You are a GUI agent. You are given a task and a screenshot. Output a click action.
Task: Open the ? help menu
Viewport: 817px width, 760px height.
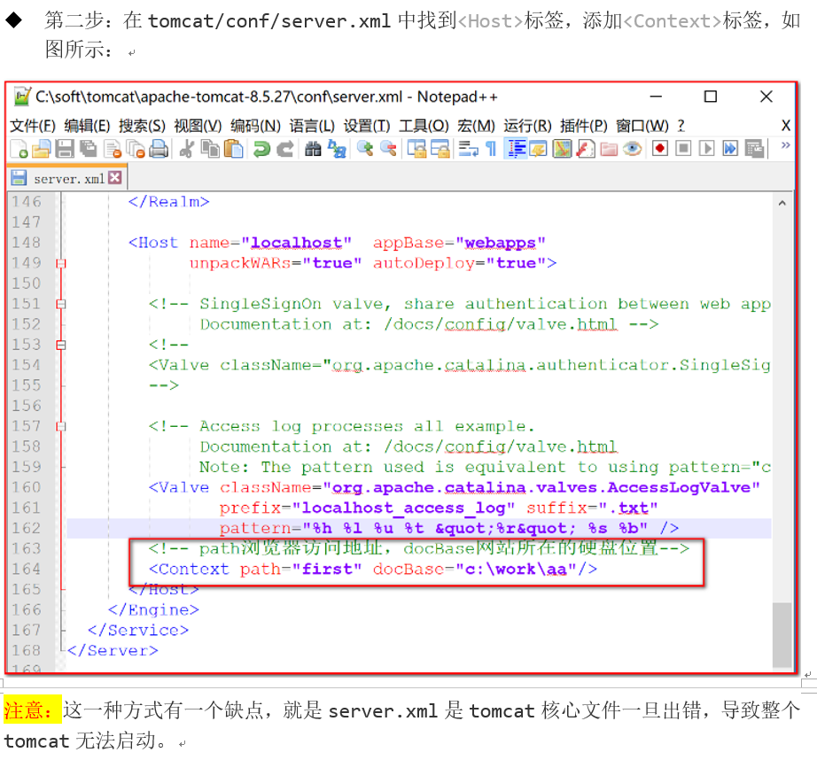click(x=681, y=126)
